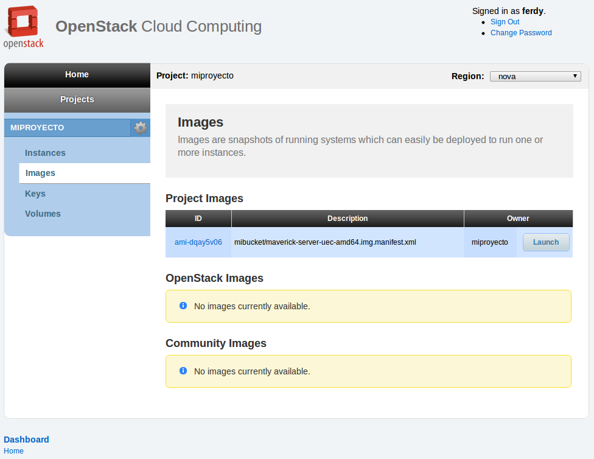Click description mibucket/maverick-server-uec-amd64.img.manifest.xml
Screen dimensions: 594x459
(325, 242)
